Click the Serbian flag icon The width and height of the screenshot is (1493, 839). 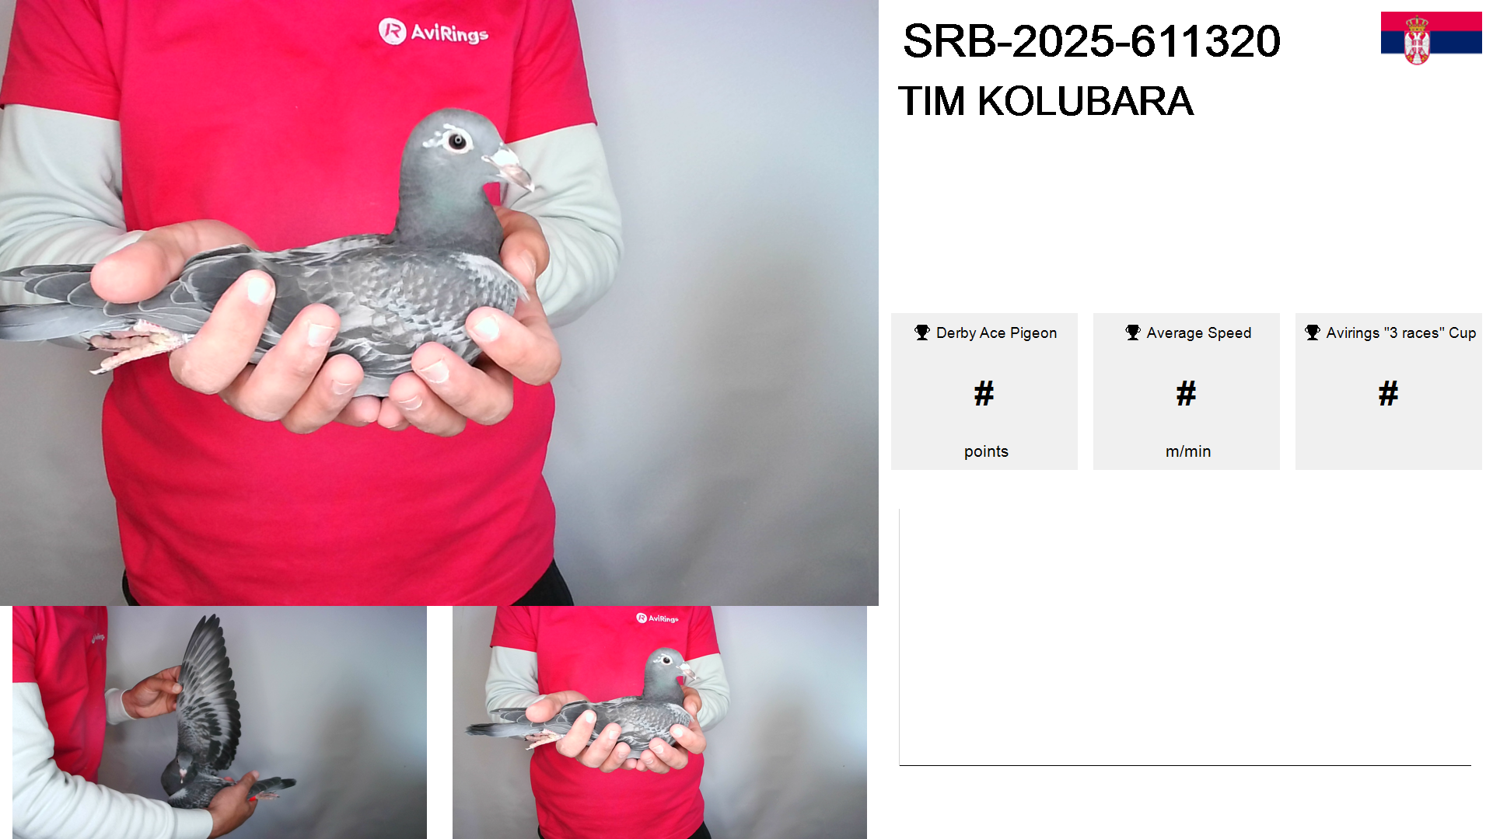pos(1431,37)
